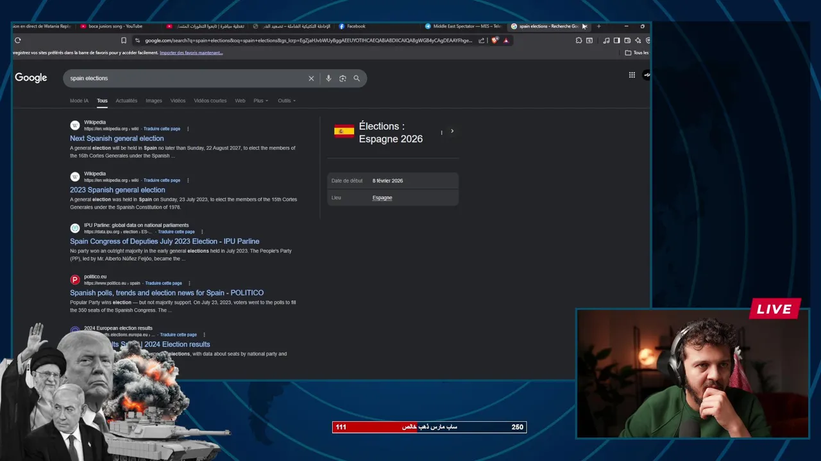Image resolution: width=821 pixels, height=461 pixels.
Task: Click the Google logo
Action: (31, 77)
